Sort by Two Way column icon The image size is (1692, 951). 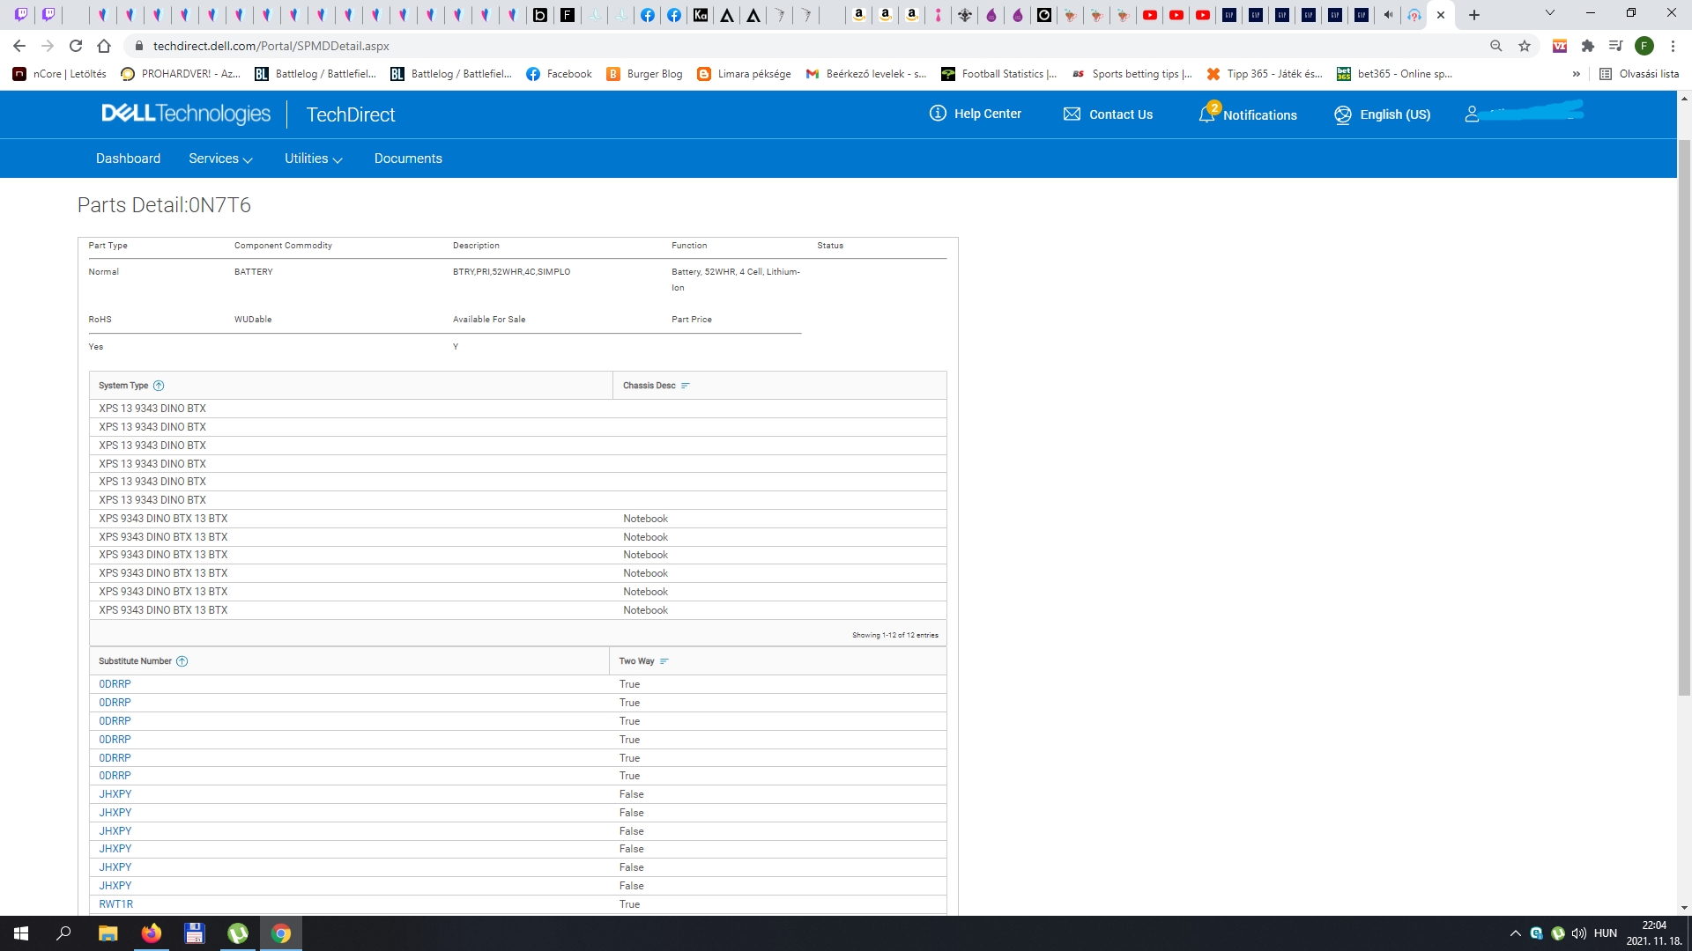tap(664, 661)
